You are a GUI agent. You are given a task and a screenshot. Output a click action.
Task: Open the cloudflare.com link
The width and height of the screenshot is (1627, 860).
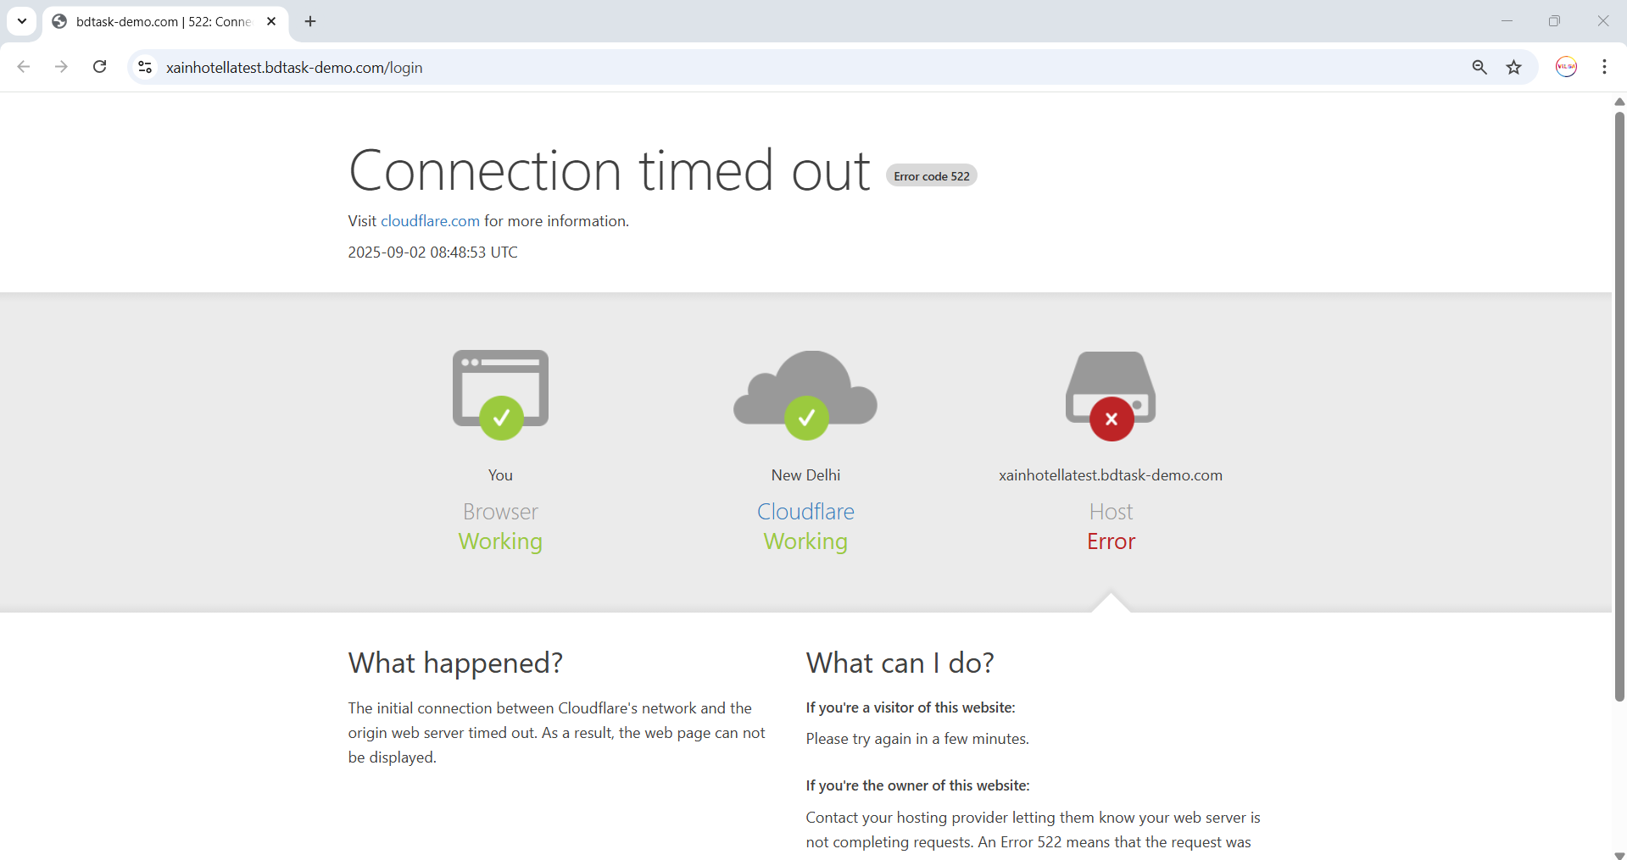(430, 221)
